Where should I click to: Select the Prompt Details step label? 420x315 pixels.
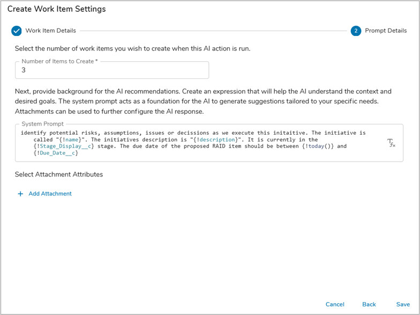pyautogui.click(x=386, y=31)
